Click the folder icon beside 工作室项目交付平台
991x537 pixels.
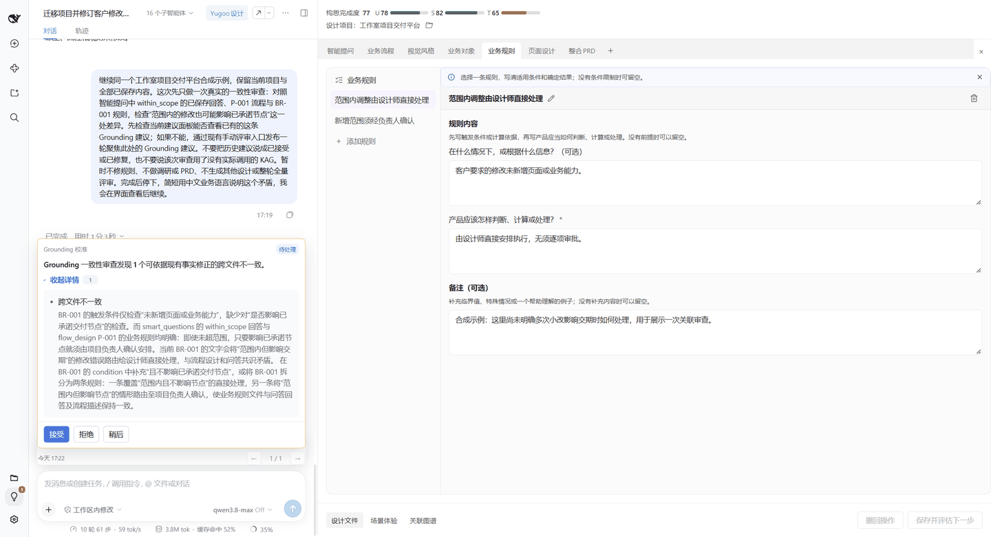pyautogui.click(x=429, y=25)
